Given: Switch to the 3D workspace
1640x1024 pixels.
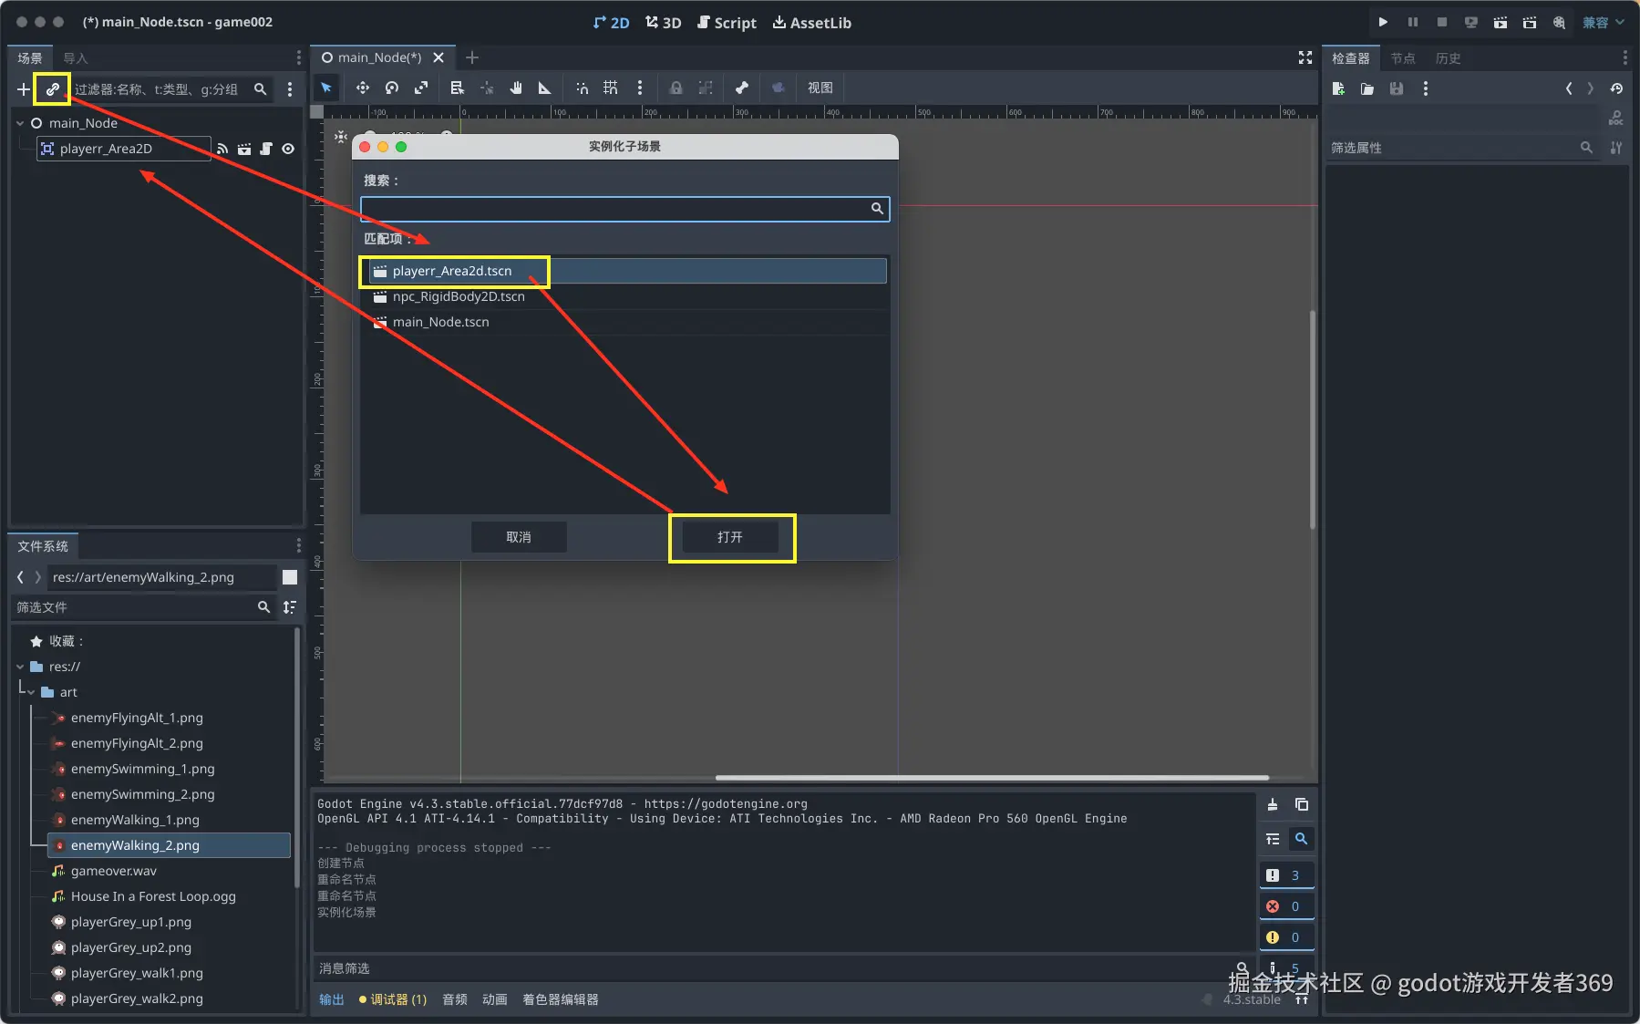Looking at the screenshot, I should 663,22.
